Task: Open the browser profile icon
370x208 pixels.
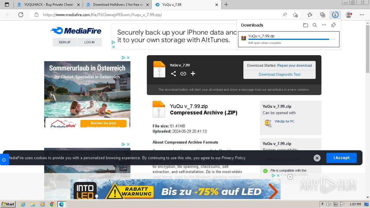Action: pos(349,15)
